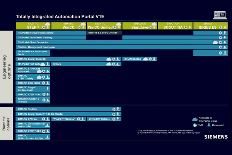Screen dimensions: 232x155
Task: Click the cloud icon on the STEP 7 tile
Action: [x=48, y=24]
